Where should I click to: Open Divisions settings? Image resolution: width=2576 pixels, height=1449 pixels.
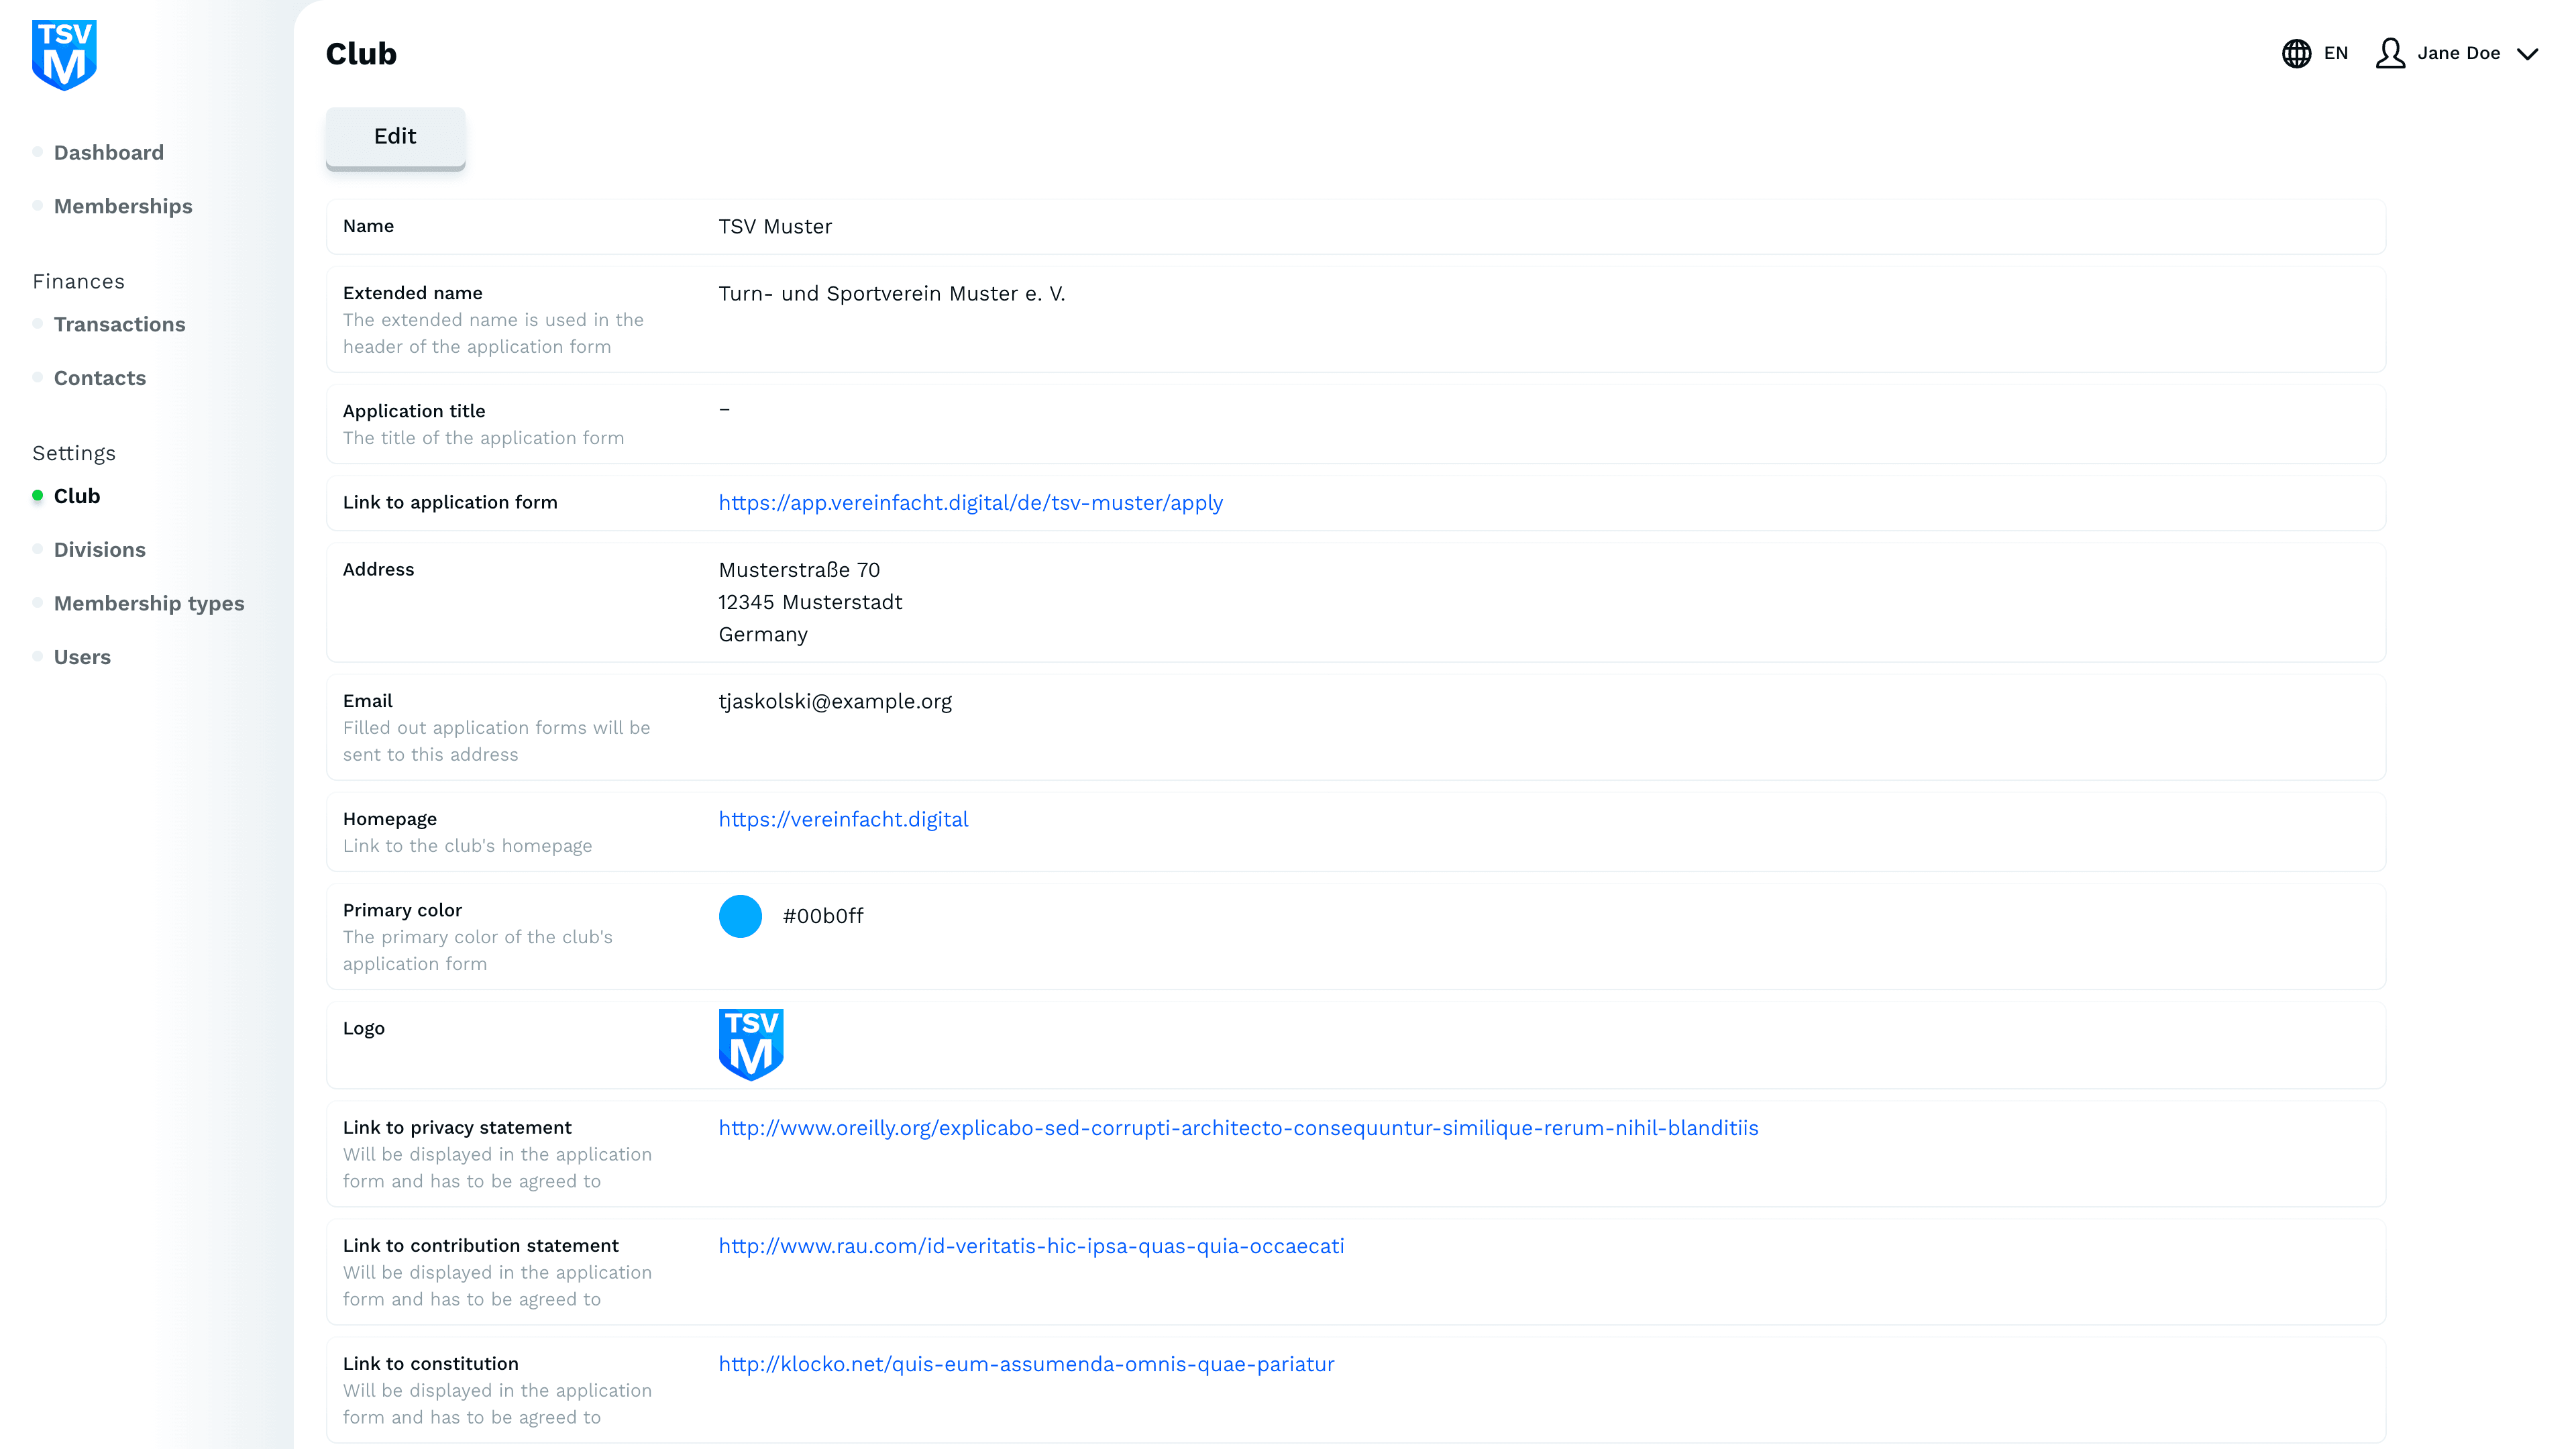[x=99, y=550]
